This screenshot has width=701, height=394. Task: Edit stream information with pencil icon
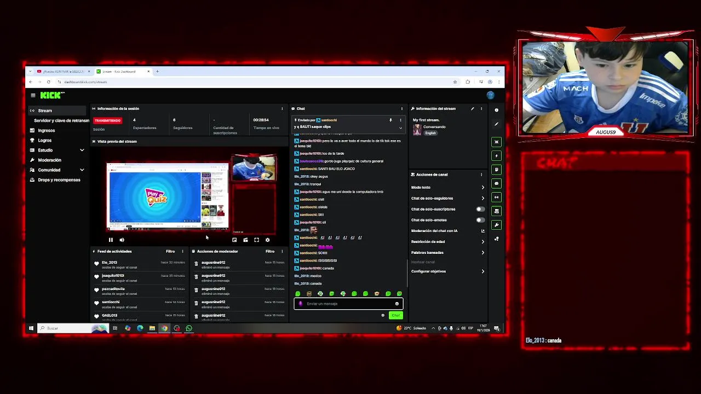pyautogui.click(x=472, y=108)
